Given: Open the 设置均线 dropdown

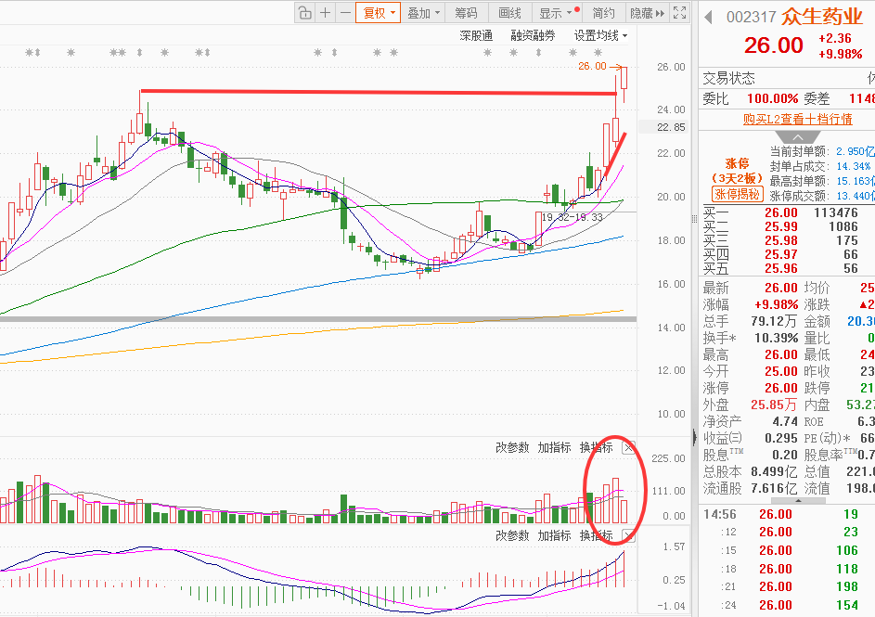Looking at the screenshot, I should coord(600,35).
